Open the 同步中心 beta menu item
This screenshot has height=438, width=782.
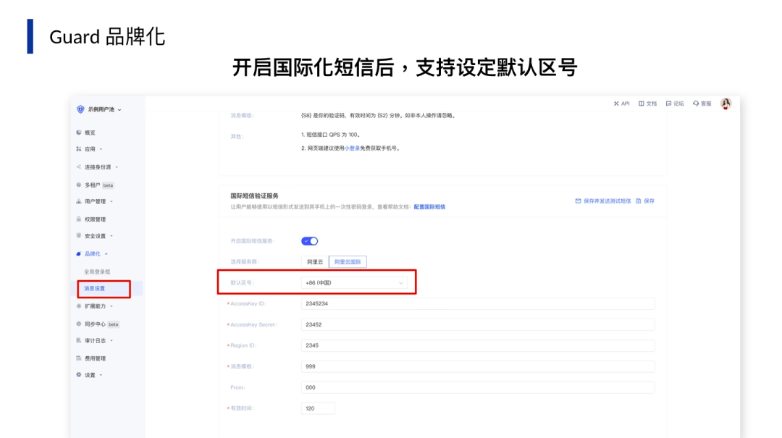pos(101,324)
